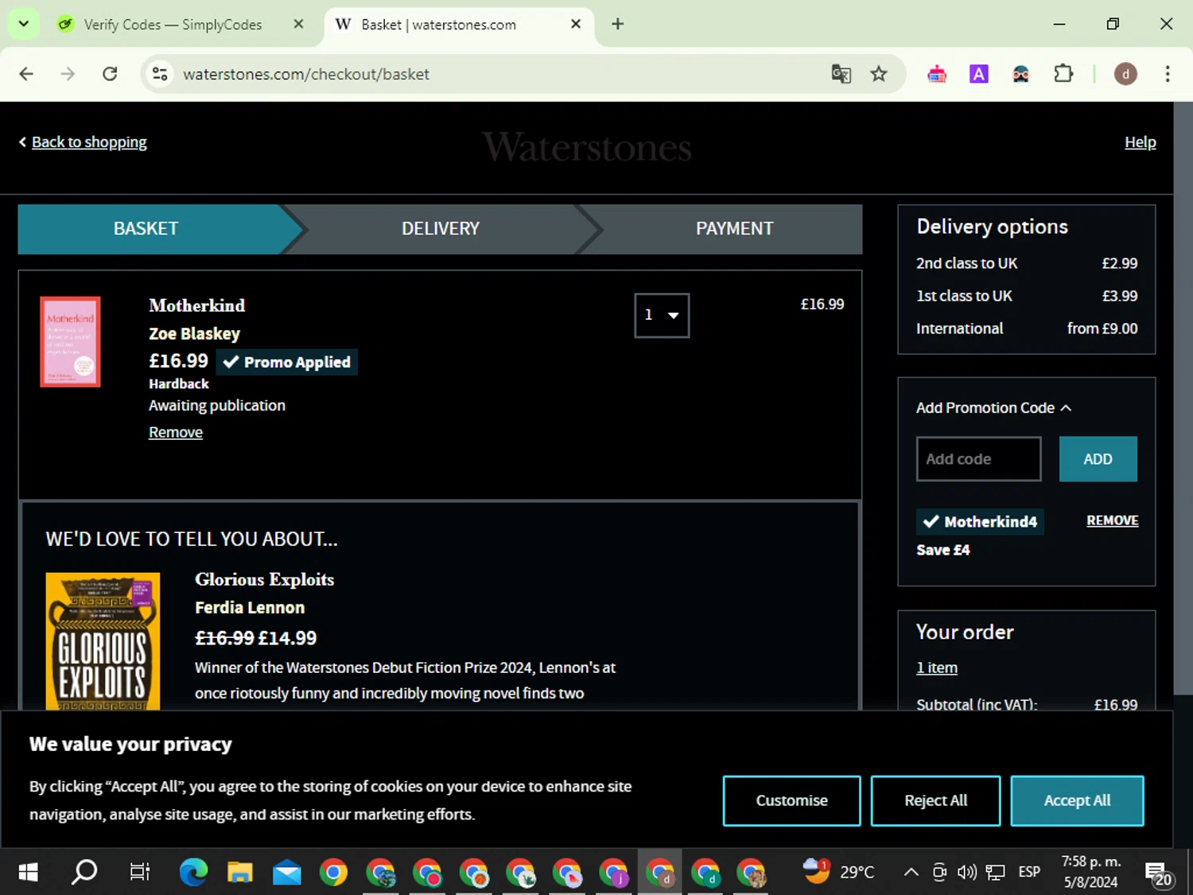Remove Motherkind from the basket
The width and height of the screenshot is (1193, 895).
click(x=176, y=432)
